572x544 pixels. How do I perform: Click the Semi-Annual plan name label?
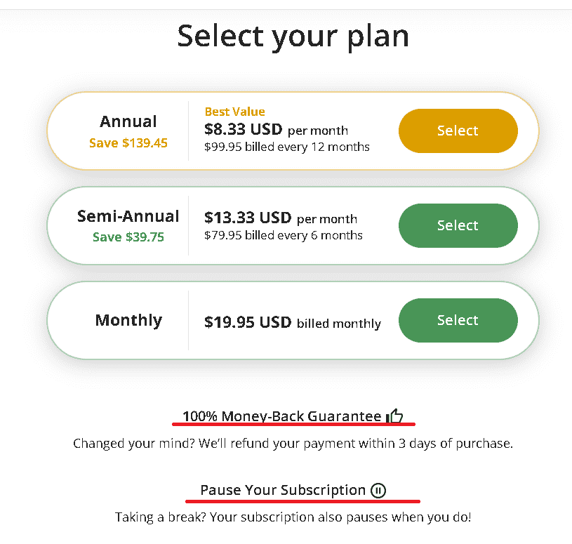pos(128,216)
